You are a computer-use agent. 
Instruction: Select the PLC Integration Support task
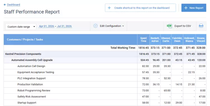click(31, 78)
